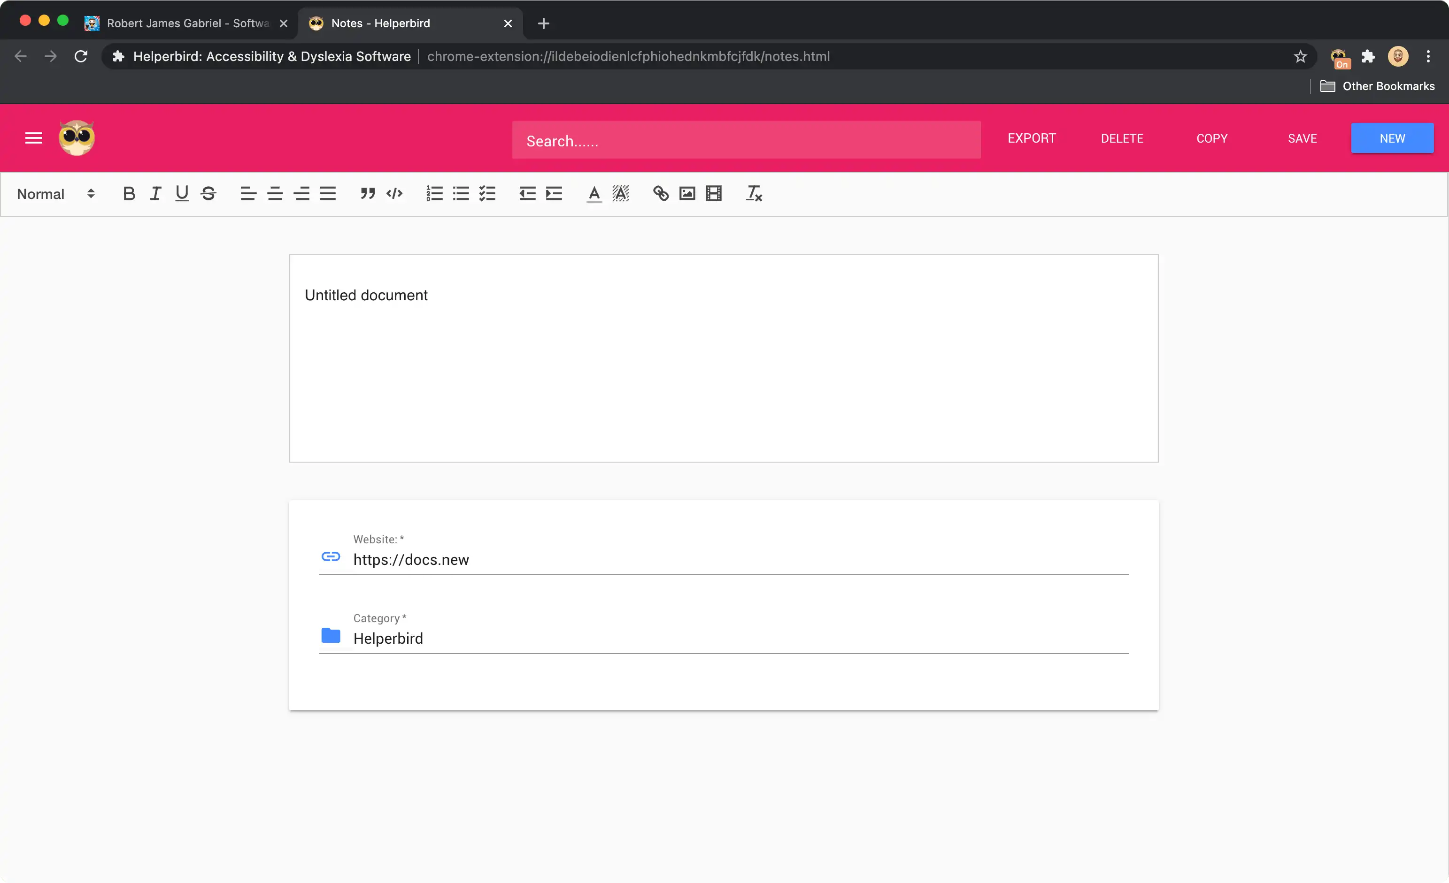Insert a blockquote
This screenshot has height=883, width=1449.
click(x=368, y=193)
